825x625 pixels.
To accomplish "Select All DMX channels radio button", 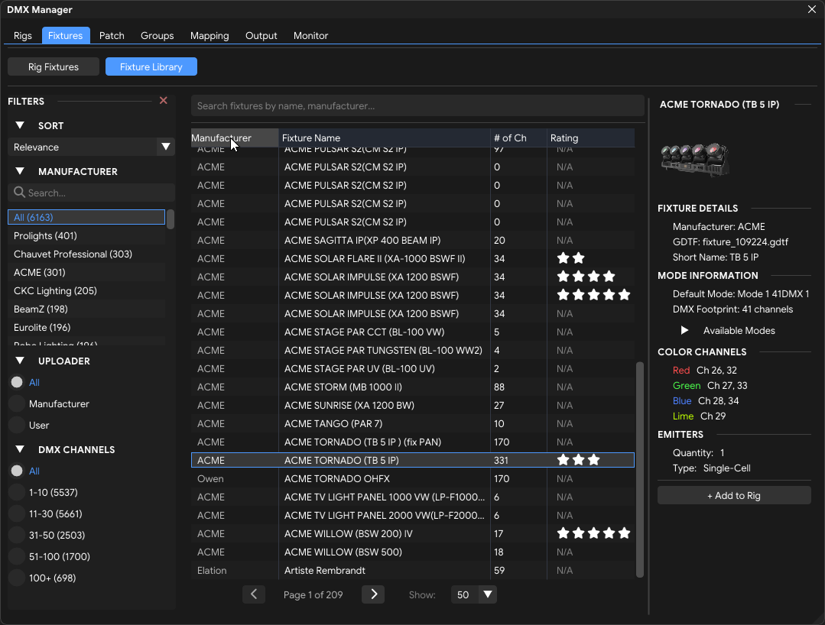I will (17, 471).
